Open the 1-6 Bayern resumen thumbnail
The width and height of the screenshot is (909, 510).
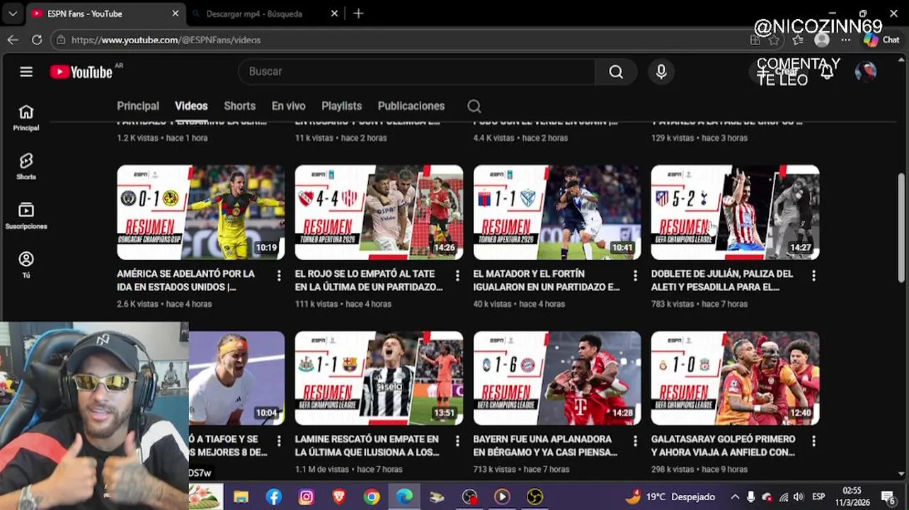click(557, 378)
